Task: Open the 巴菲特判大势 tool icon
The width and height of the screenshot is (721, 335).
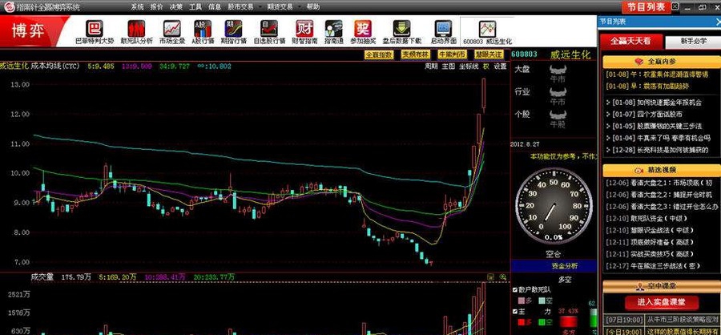Action: [95, 29]
